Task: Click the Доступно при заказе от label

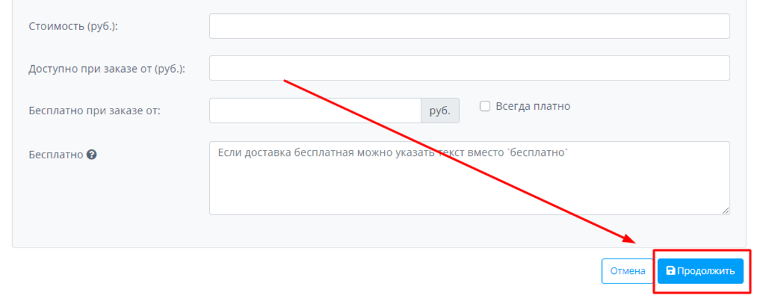Action: coord(107,68)
